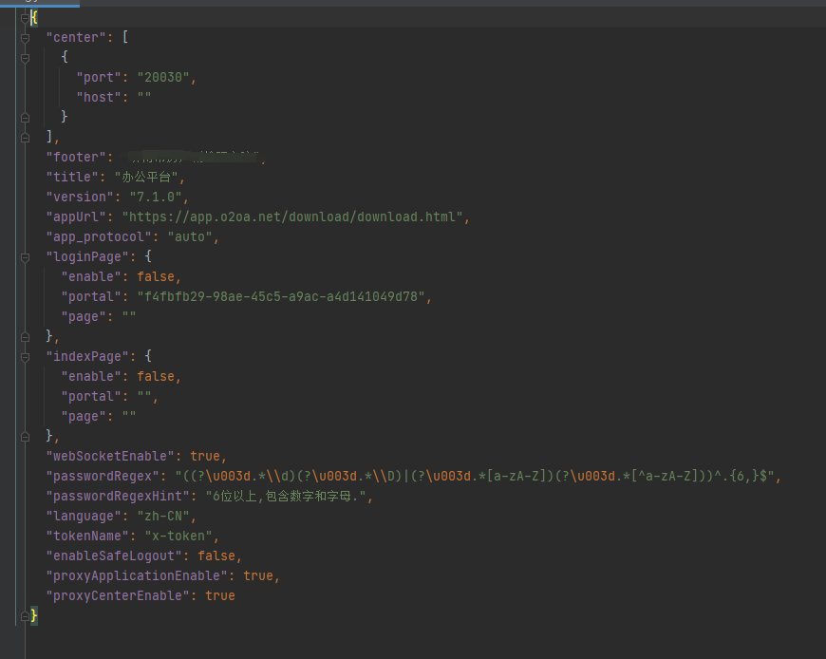826x659 pixels.
Task: Select the "20030" port value
Action: point(162,78)
